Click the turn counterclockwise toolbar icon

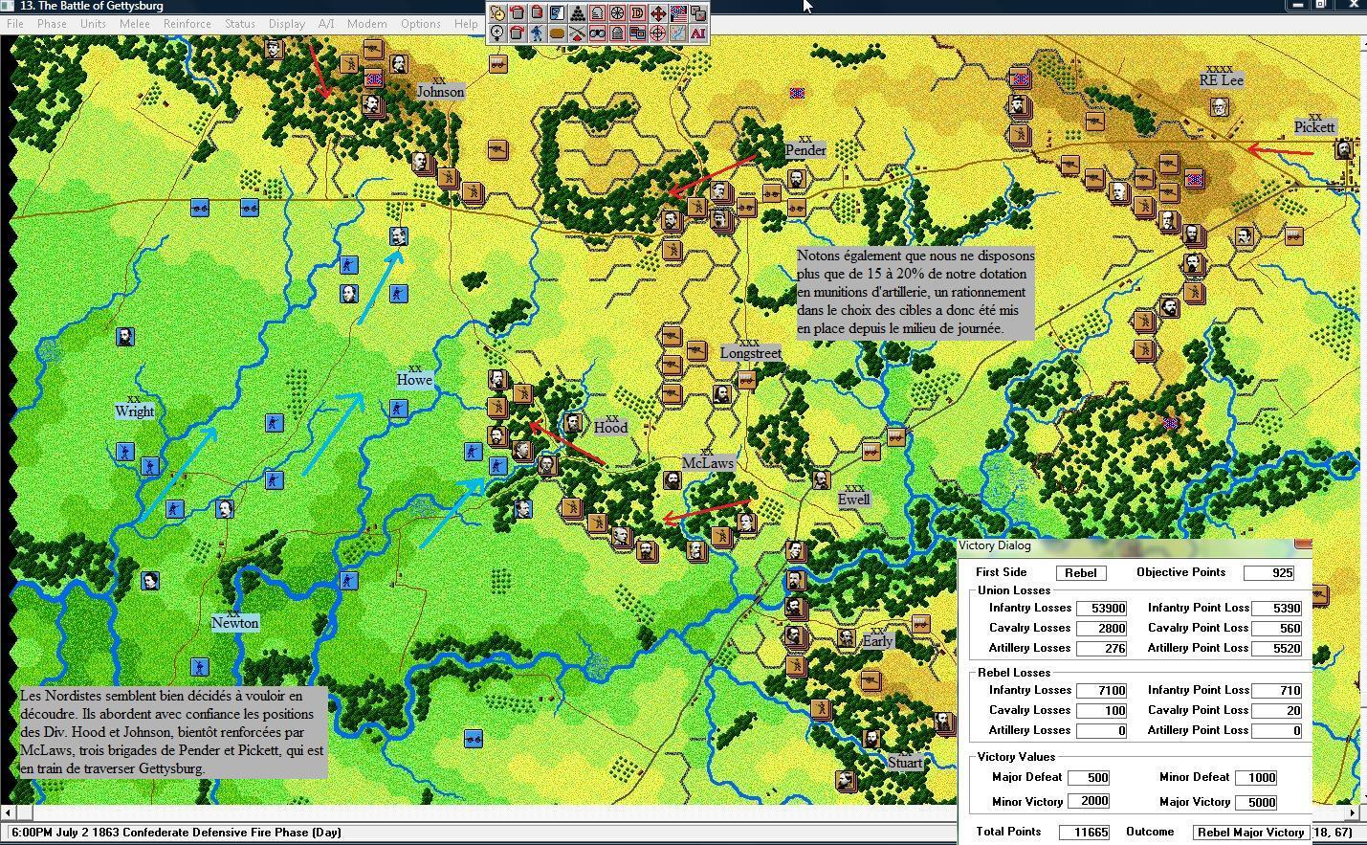[518, 13]
